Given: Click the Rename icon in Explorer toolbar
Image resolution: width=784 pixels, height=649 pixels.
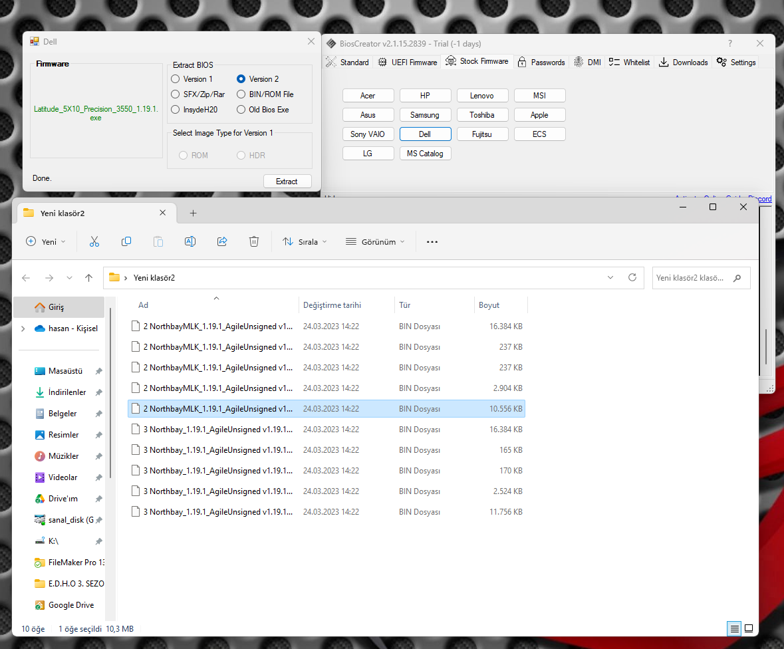Looking at the screenshot, I should [190, 242].
